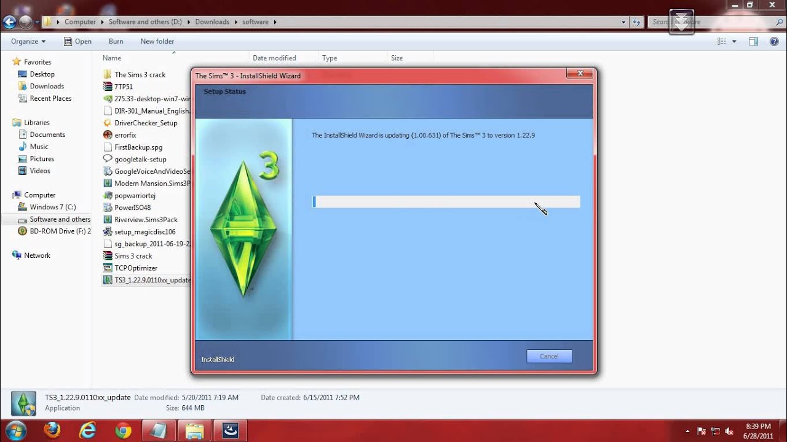Select the PowerISO48 file
787x442 pixels.
click(132, 207)
